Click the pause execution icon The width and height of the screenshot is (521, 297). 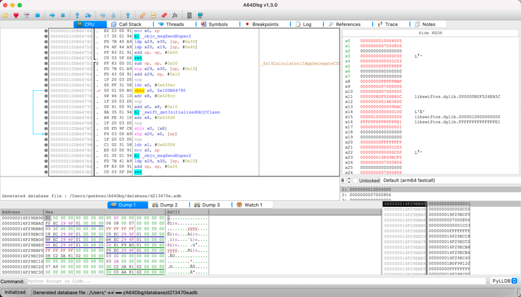(63, 15)
